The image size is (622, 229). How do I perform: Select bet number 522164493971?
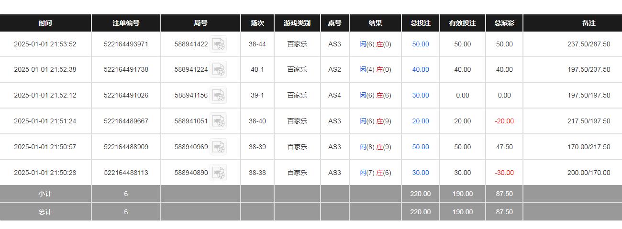[126, 44]
